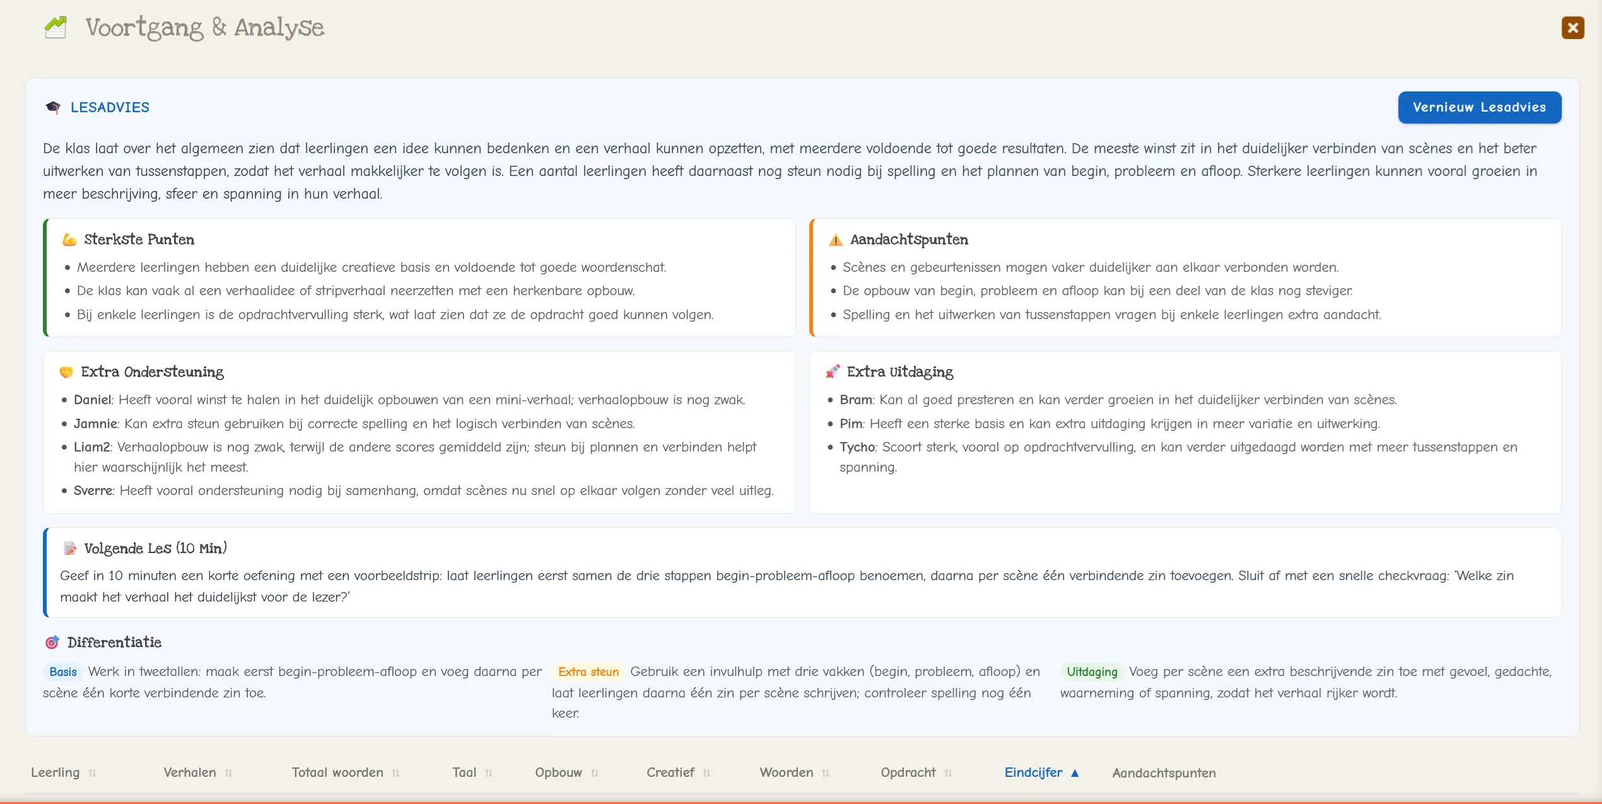Click the notepad icon at Volgende Les
This screenshot has width=1602, height=804.
pos(70,549)
